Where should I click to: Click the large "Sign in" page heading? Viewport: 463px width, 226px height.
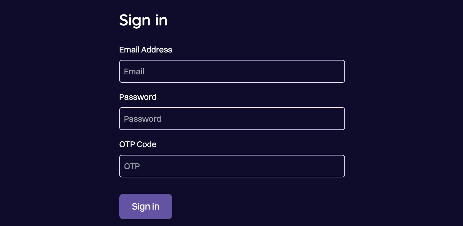coord(143,20)
